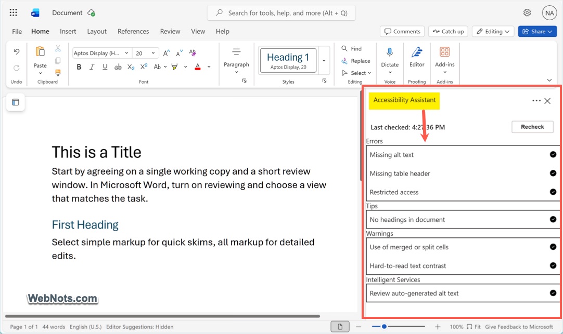The width and height of the screenshot is (563, 334).
Task: Open the Add-ins button
Action: (x=444, y=60)
